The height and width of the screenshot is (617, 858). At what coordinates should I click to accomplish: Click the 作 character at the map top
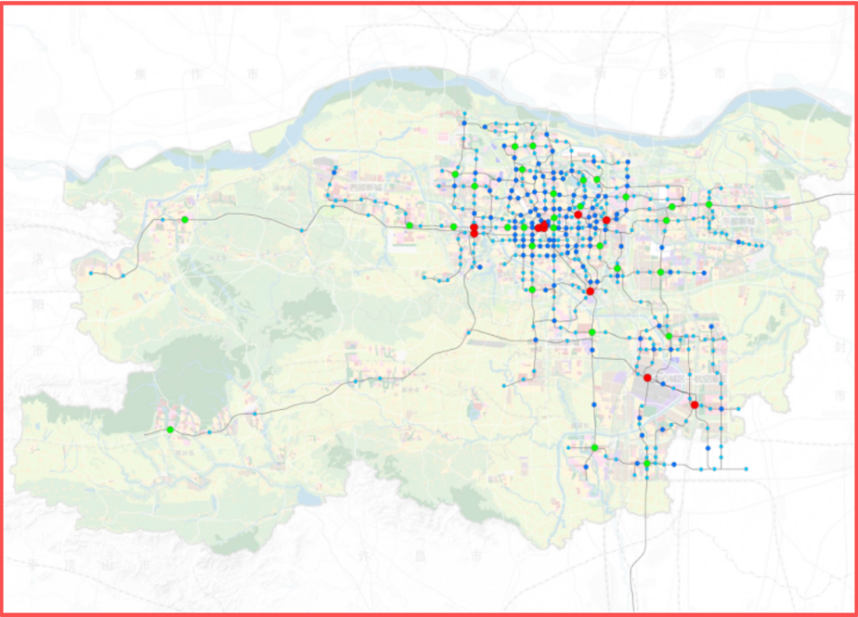click(x=197, y=74)
